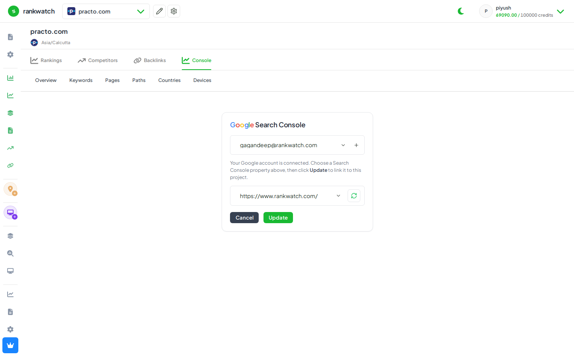Open the Paths sub-tab

(139, 80)
